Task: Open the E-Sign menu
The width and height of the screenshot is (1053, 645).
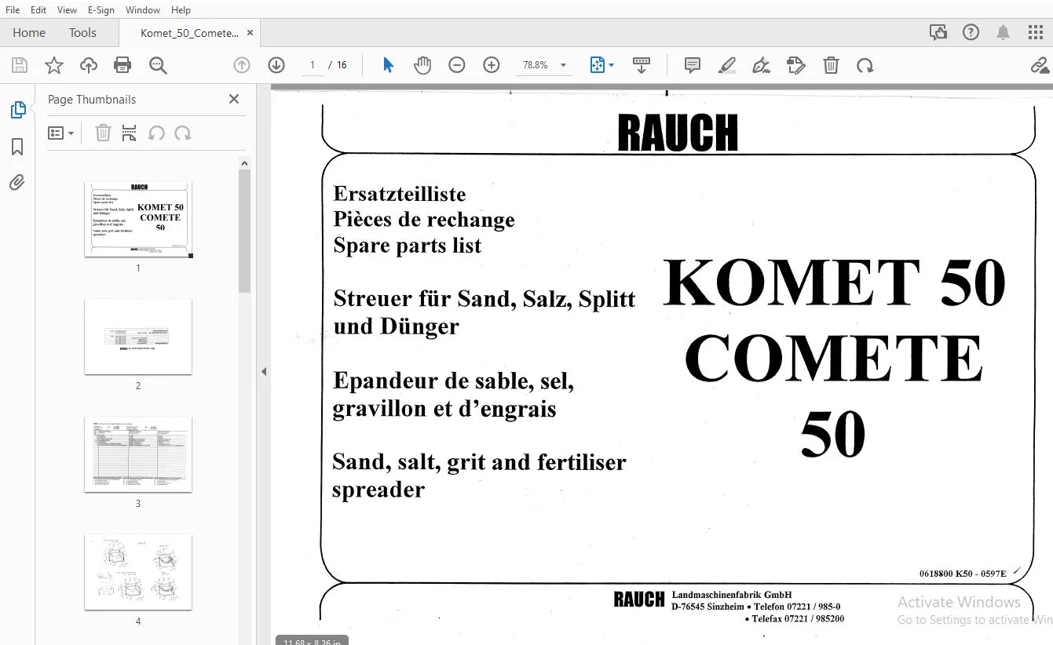Action: pos(101,10)
